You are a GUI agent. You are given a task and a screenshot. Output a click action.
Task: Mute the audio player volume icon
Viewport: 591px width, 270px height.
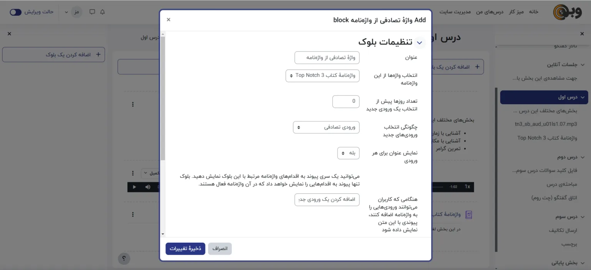(148, 187)
